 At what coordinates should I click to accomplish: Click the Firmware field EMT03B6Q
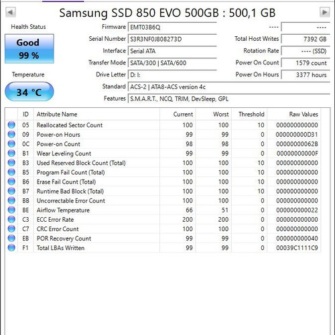coord(172,27)
